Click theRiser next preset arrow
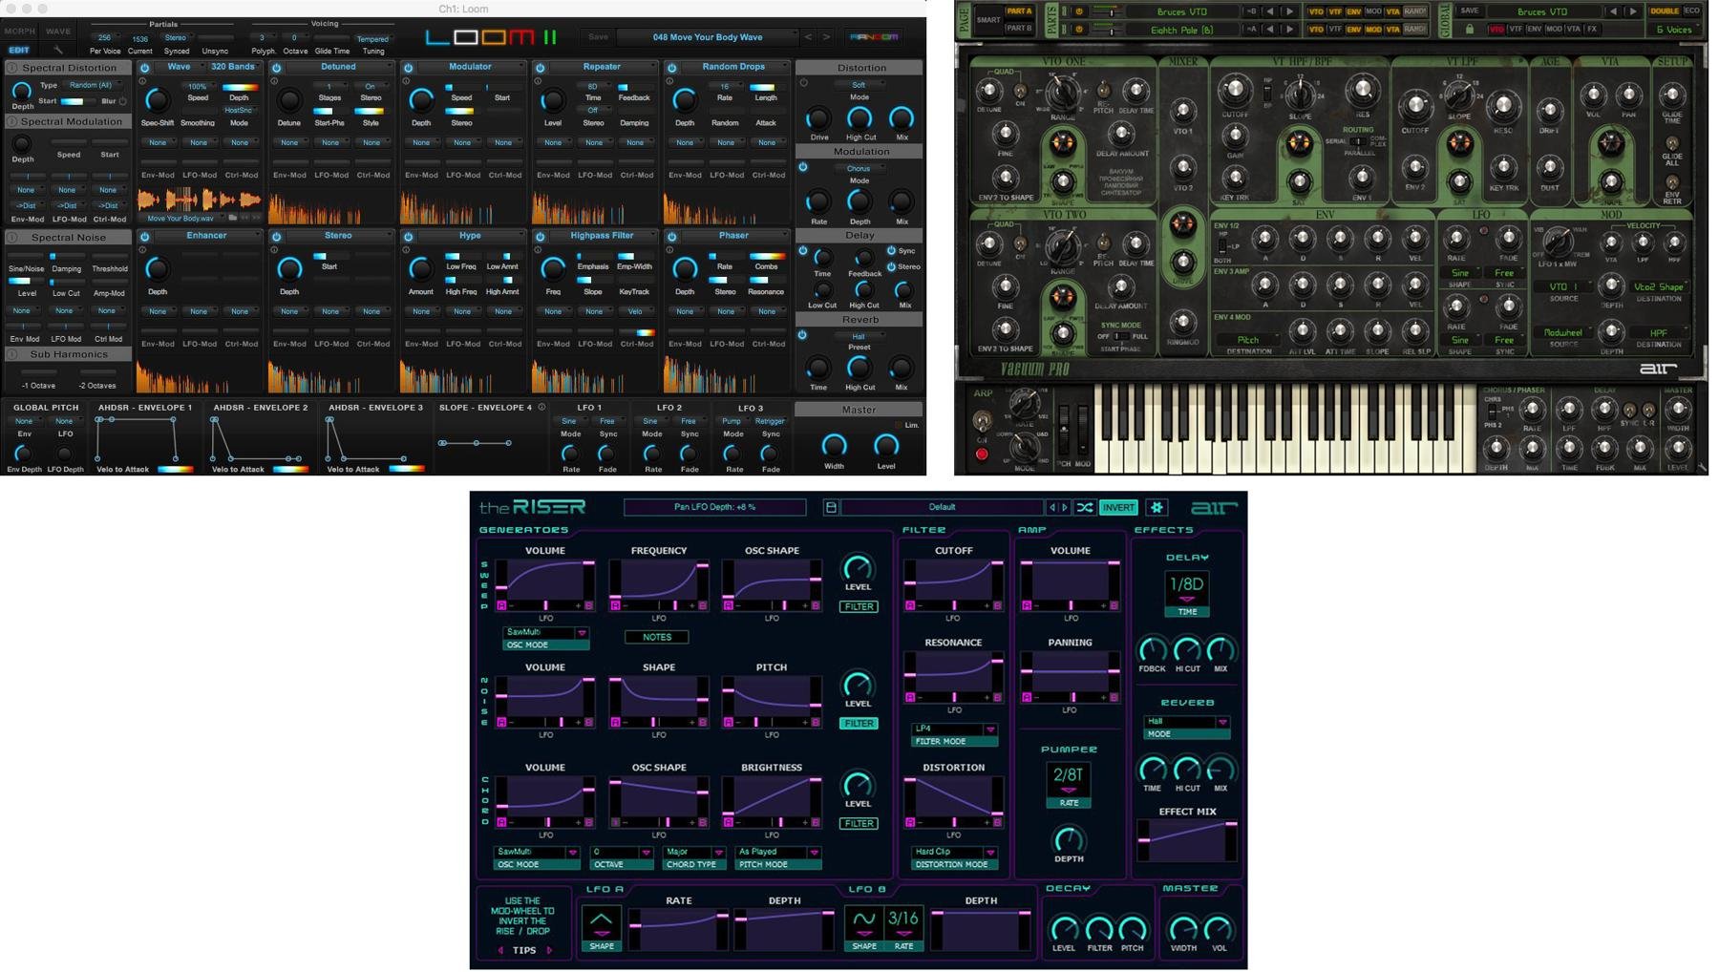Screen dimensions: 1719x972 (1065, 507)
